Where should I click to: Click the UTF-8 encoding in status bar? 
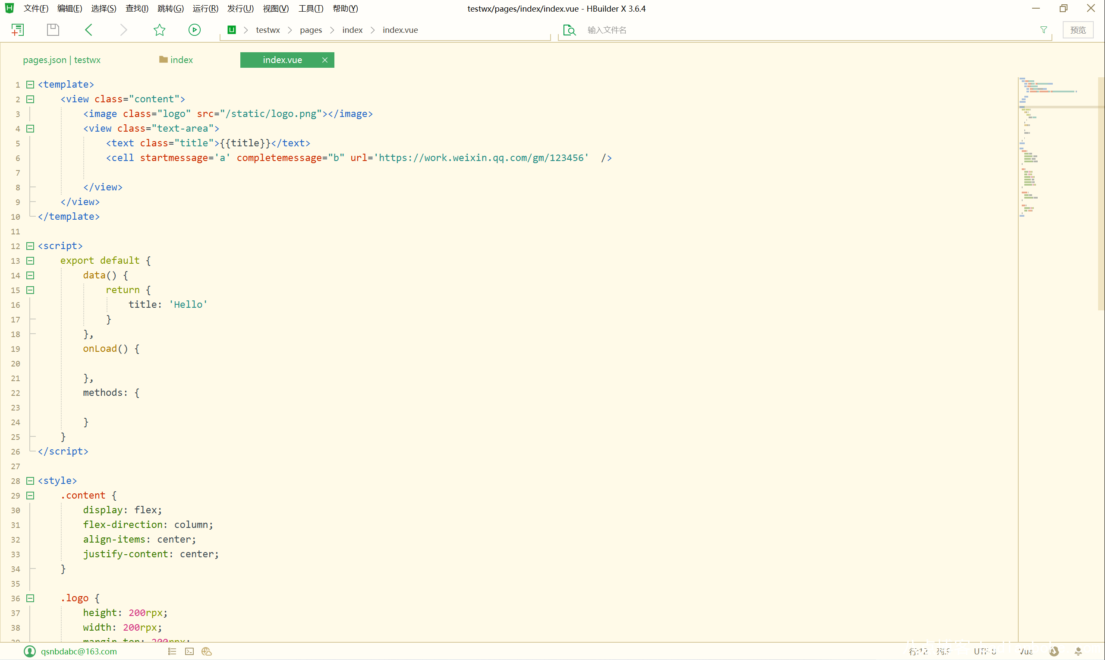click(x=985, y=651)
